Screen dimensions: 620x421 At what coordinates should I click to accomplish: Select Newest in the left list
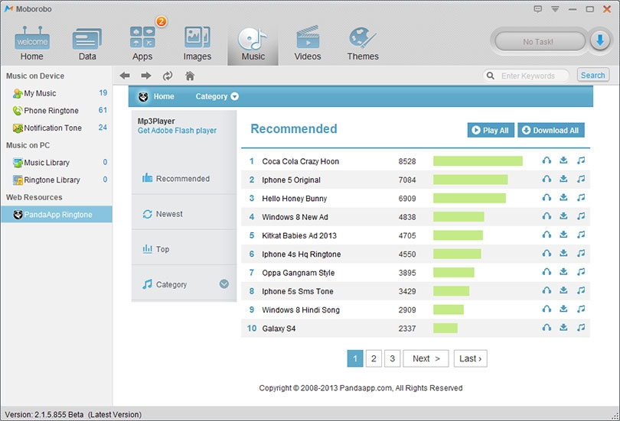point(184,214)
